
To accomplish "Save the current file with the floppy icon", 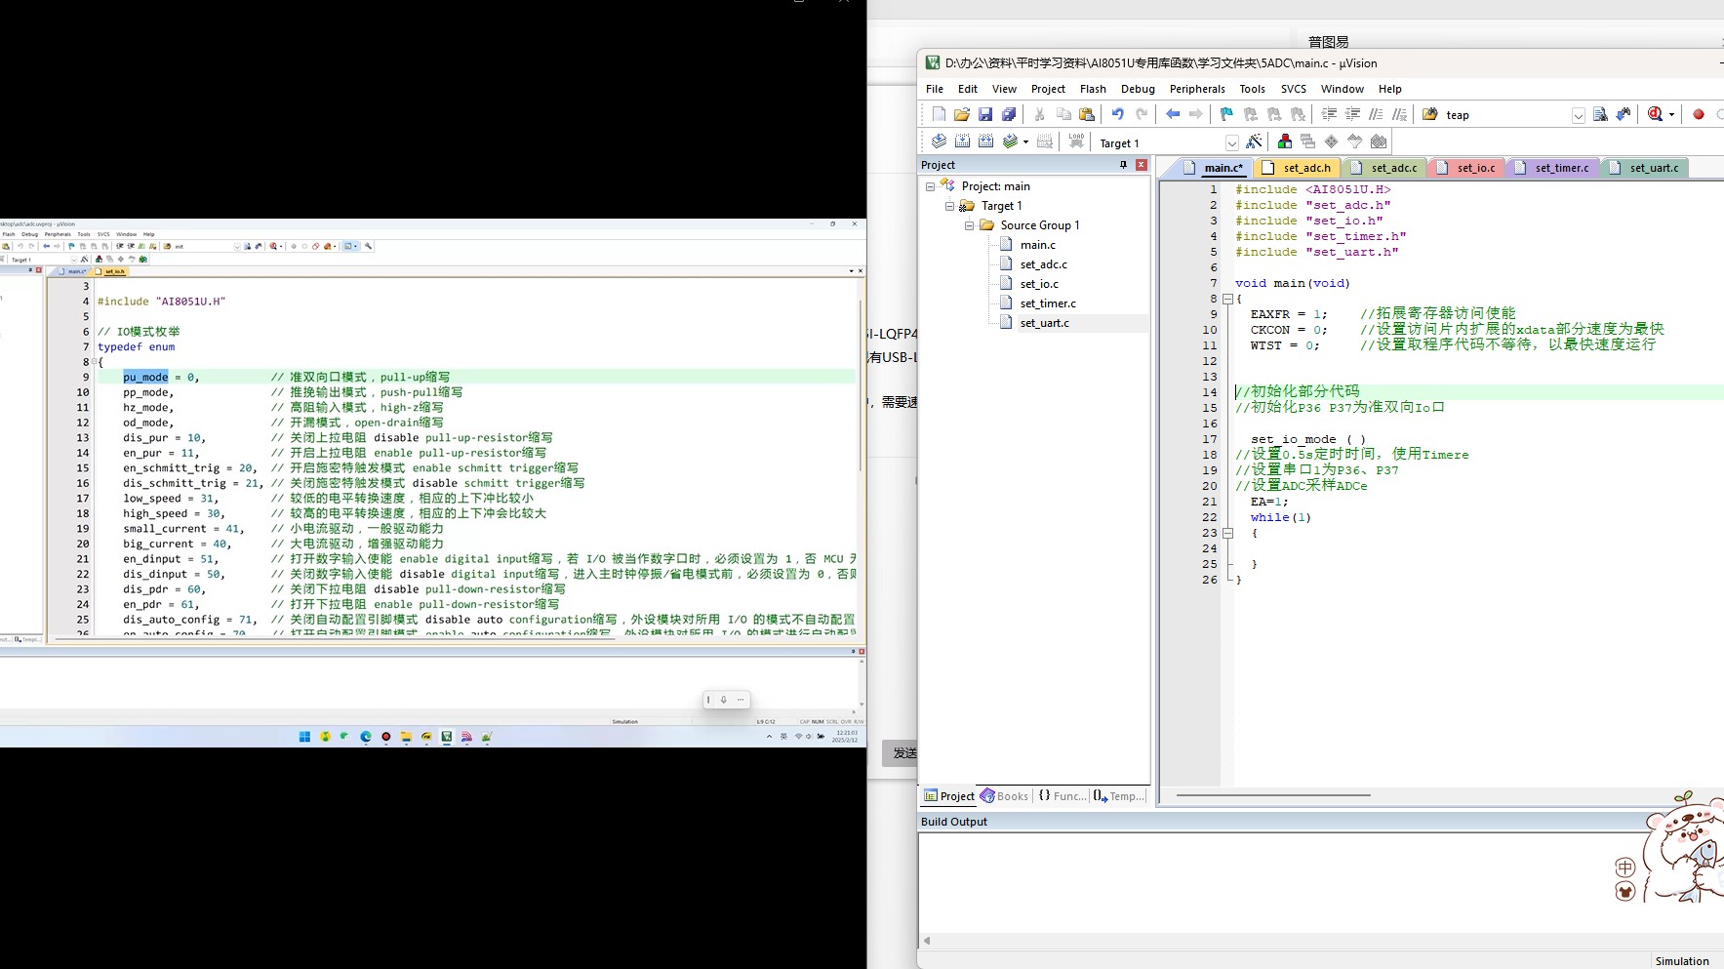I will coord(985,114).
